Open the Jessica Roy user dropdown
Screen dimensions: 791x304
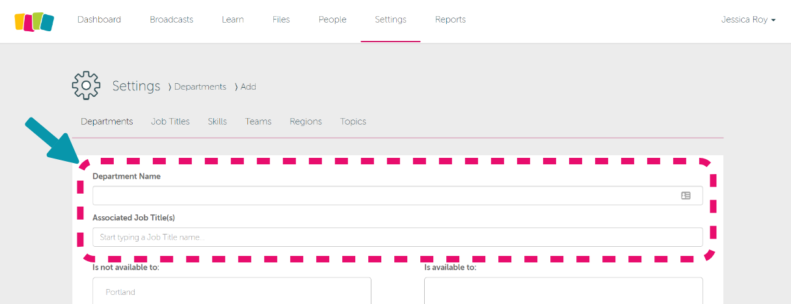(748, 19)
